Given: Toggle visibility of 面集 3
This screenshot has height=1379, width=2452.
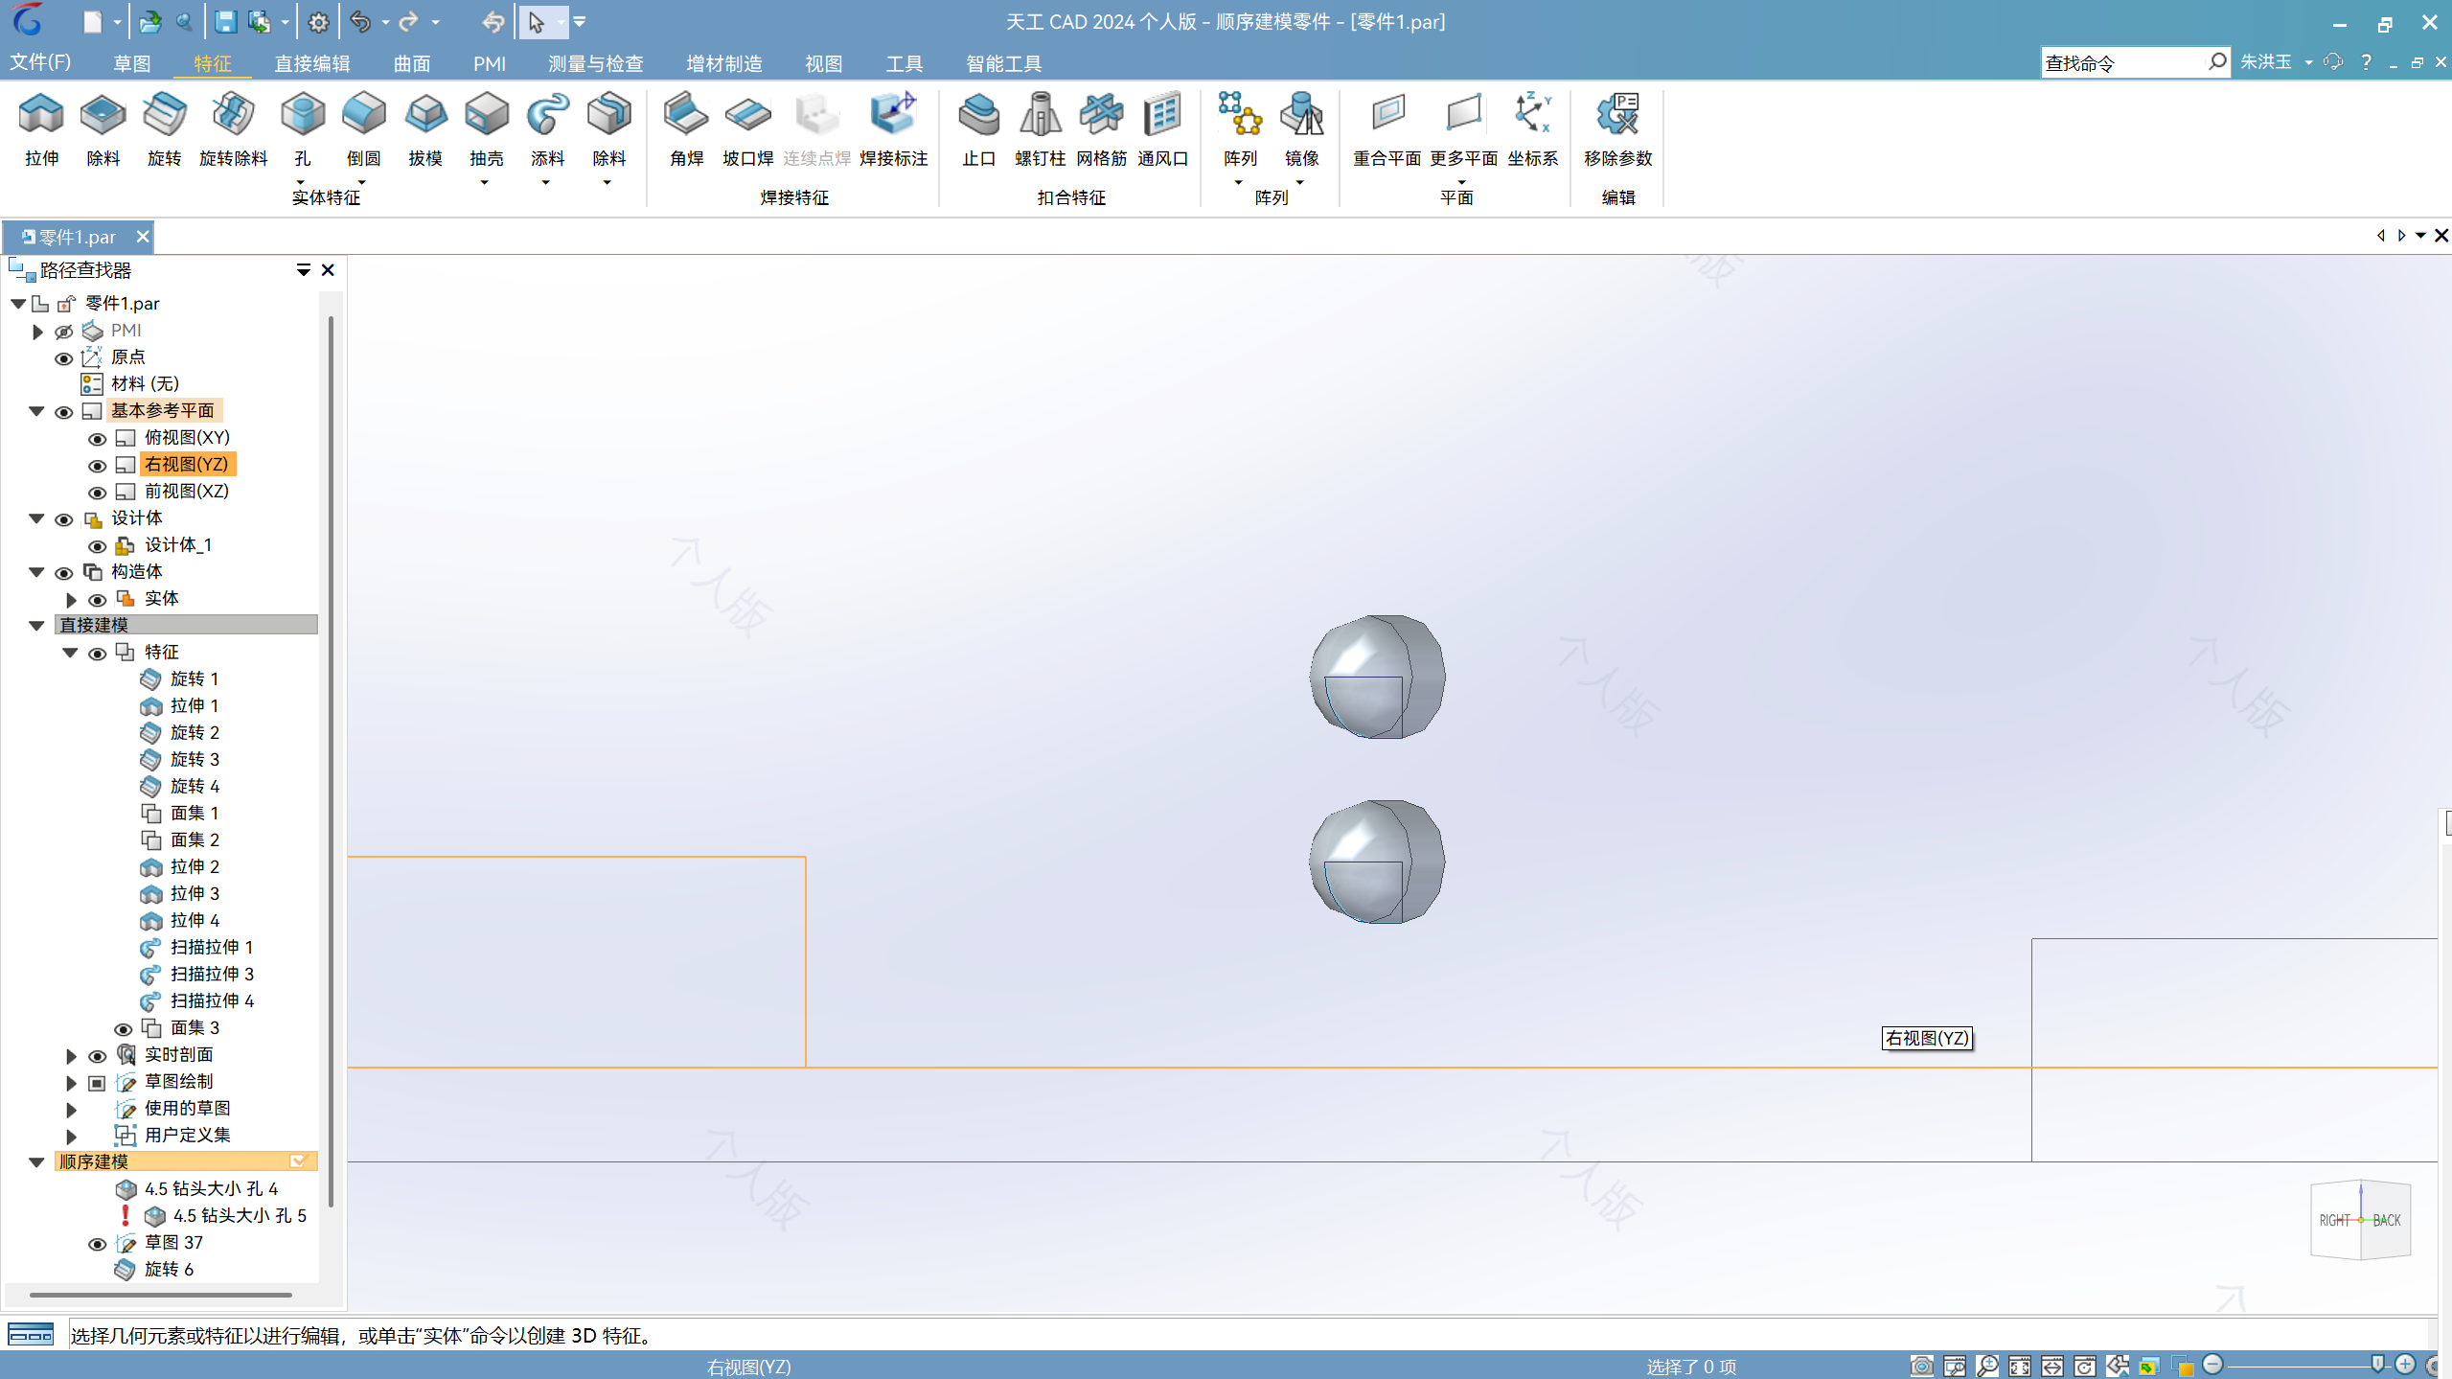Looking at the screenshot, I should tap(123, 1029).
